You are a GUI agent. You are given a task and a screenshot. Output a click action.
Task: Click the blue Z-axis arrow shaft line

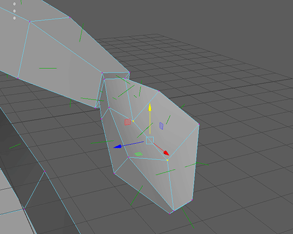click(132, 144)
